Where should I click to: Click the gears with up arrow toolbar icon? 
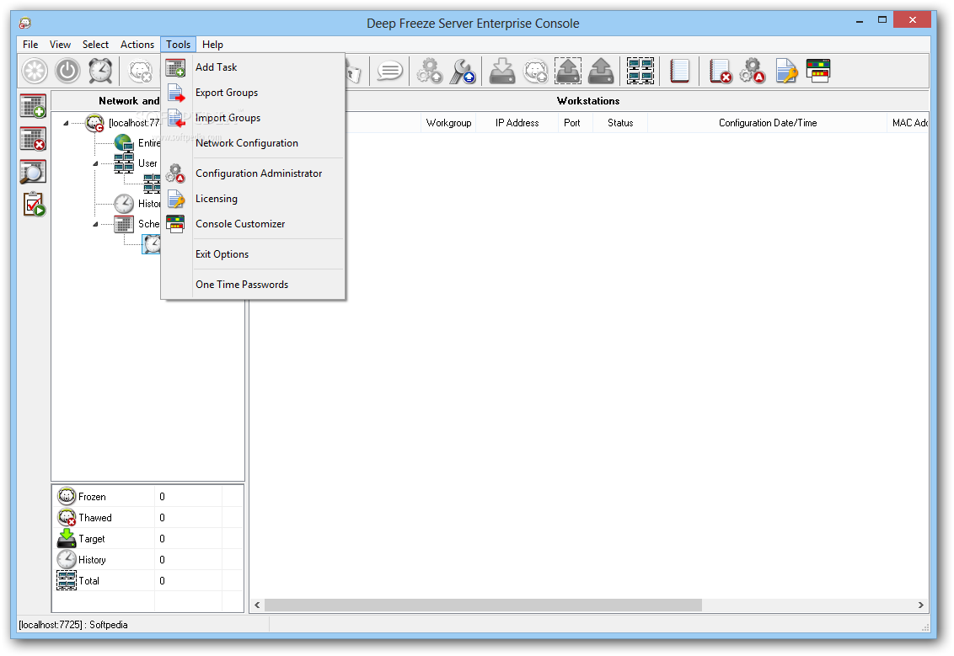[x=430, y=71]
